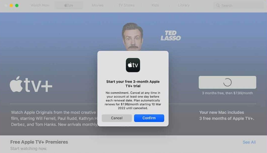This screenshot has height=153, width=267.
Task: Focus the Search field
Action: (239, 6)
